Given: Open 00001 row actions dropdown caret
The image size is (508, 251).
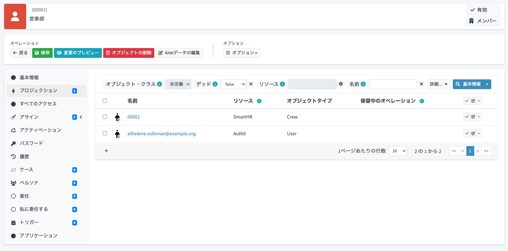Looking at the screenshot, I should tap(479, 117).
